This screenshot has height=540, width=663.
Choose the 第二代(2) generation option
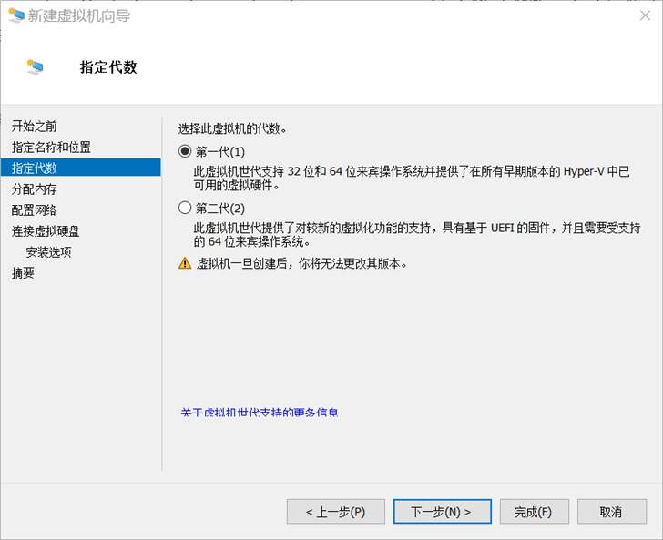(185, 208)
